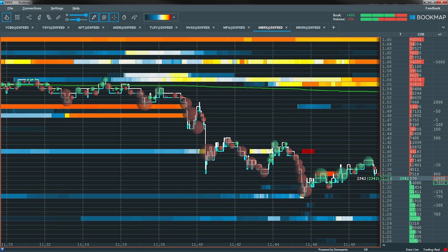Click the blue icon in bottom-left corner
Viewport: 448px width, 252px height.
click(2, 250)
